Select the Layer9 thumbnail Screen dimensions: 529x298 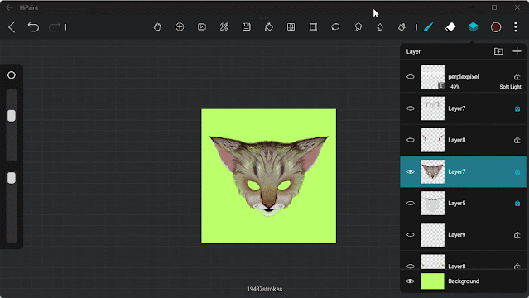click(x=432, y=235)
